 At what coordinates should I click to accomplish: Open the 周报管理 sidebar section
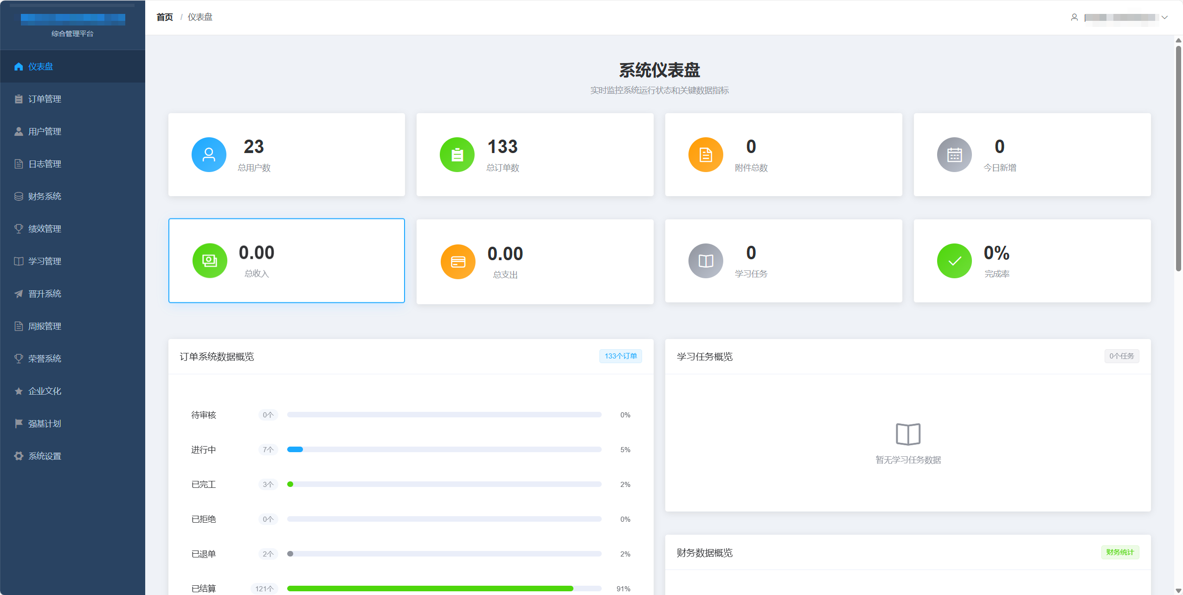(44, 326)
